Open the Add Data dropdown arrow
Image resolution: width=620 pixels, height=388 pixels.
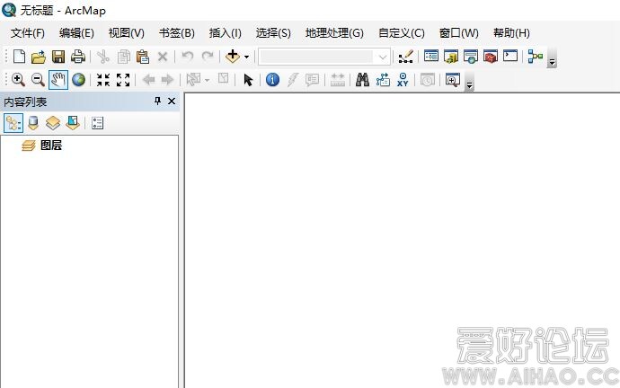pos(246,57)
